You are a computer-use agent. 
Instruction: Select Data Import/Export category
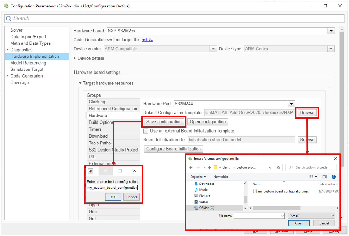click(28, 37)
